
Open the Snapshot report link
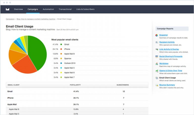point(163,35)
